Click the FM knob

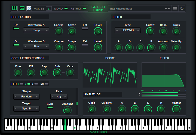[31, 73]
